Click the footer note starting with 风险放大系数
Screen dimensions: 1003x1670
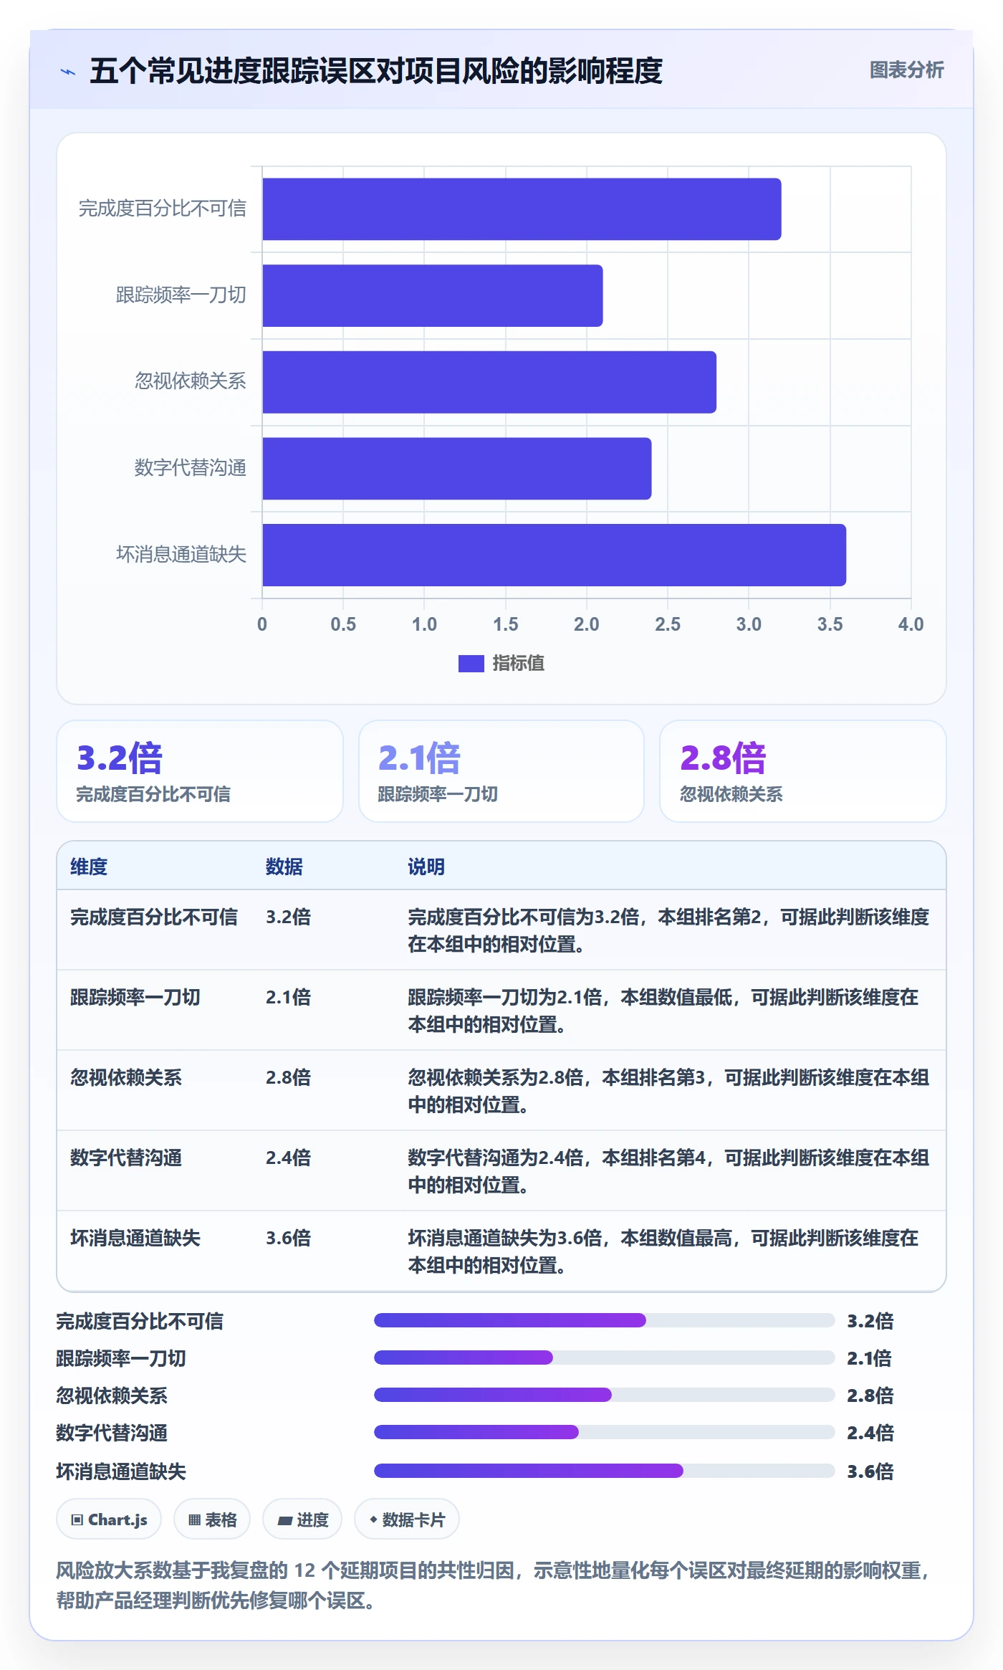click(494, 1585)
